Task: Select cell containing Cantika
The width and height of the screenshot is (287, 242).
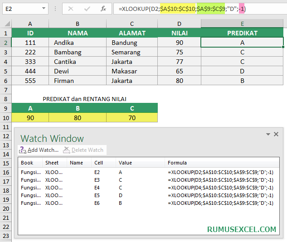Action: 78,62
